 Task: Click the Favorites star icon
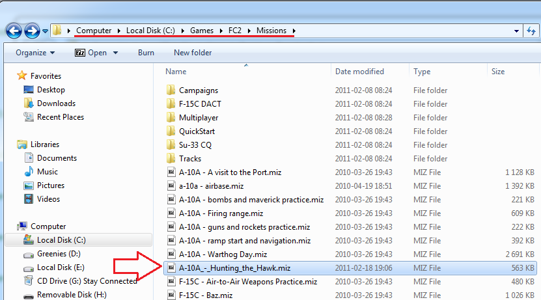(x=21, y=75)
